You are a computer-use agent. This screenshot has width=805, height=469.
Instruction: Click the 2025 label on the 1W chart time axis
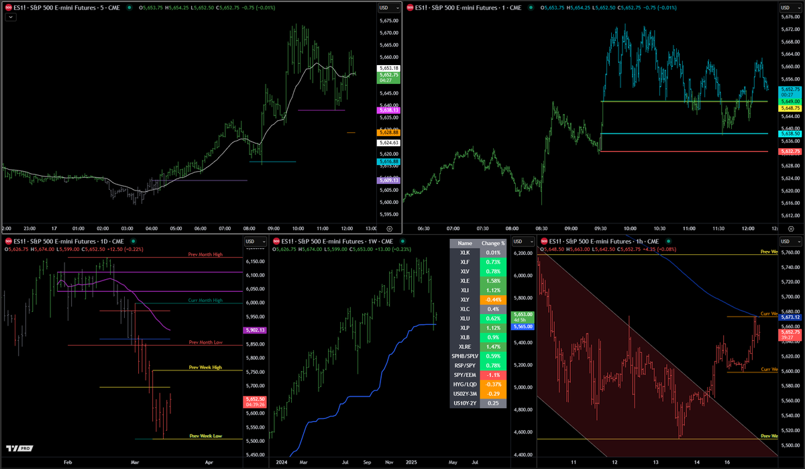click(411, 462)
